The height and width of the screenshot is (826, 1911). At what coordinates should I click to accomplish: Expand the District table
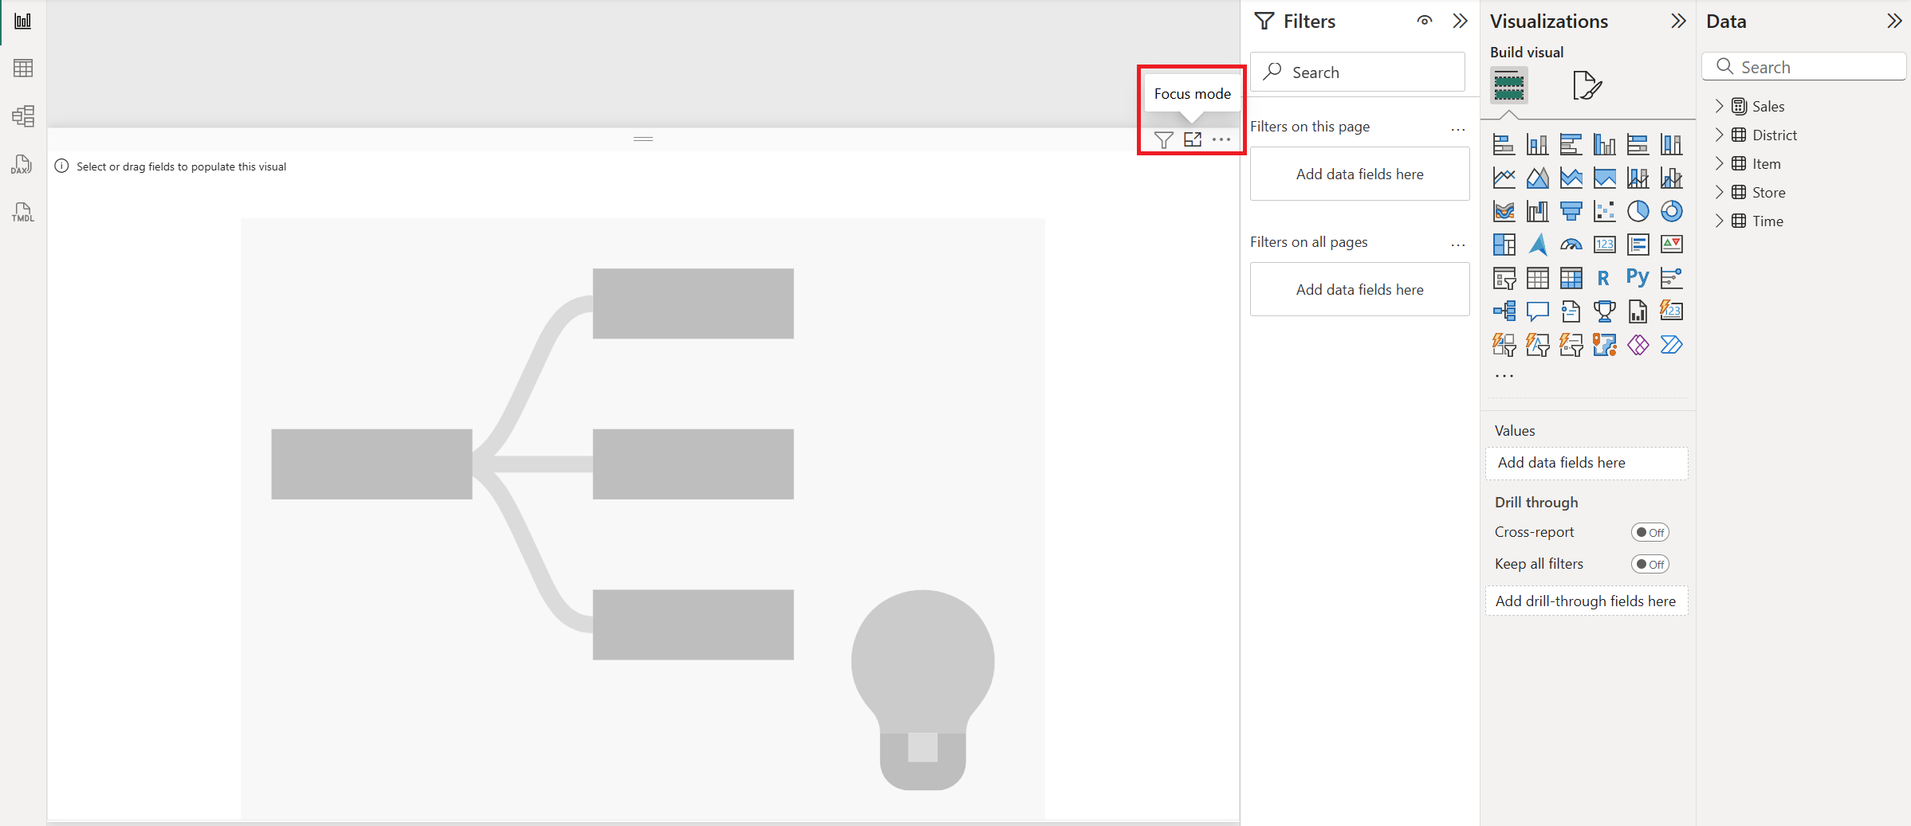pos(1720,135)
